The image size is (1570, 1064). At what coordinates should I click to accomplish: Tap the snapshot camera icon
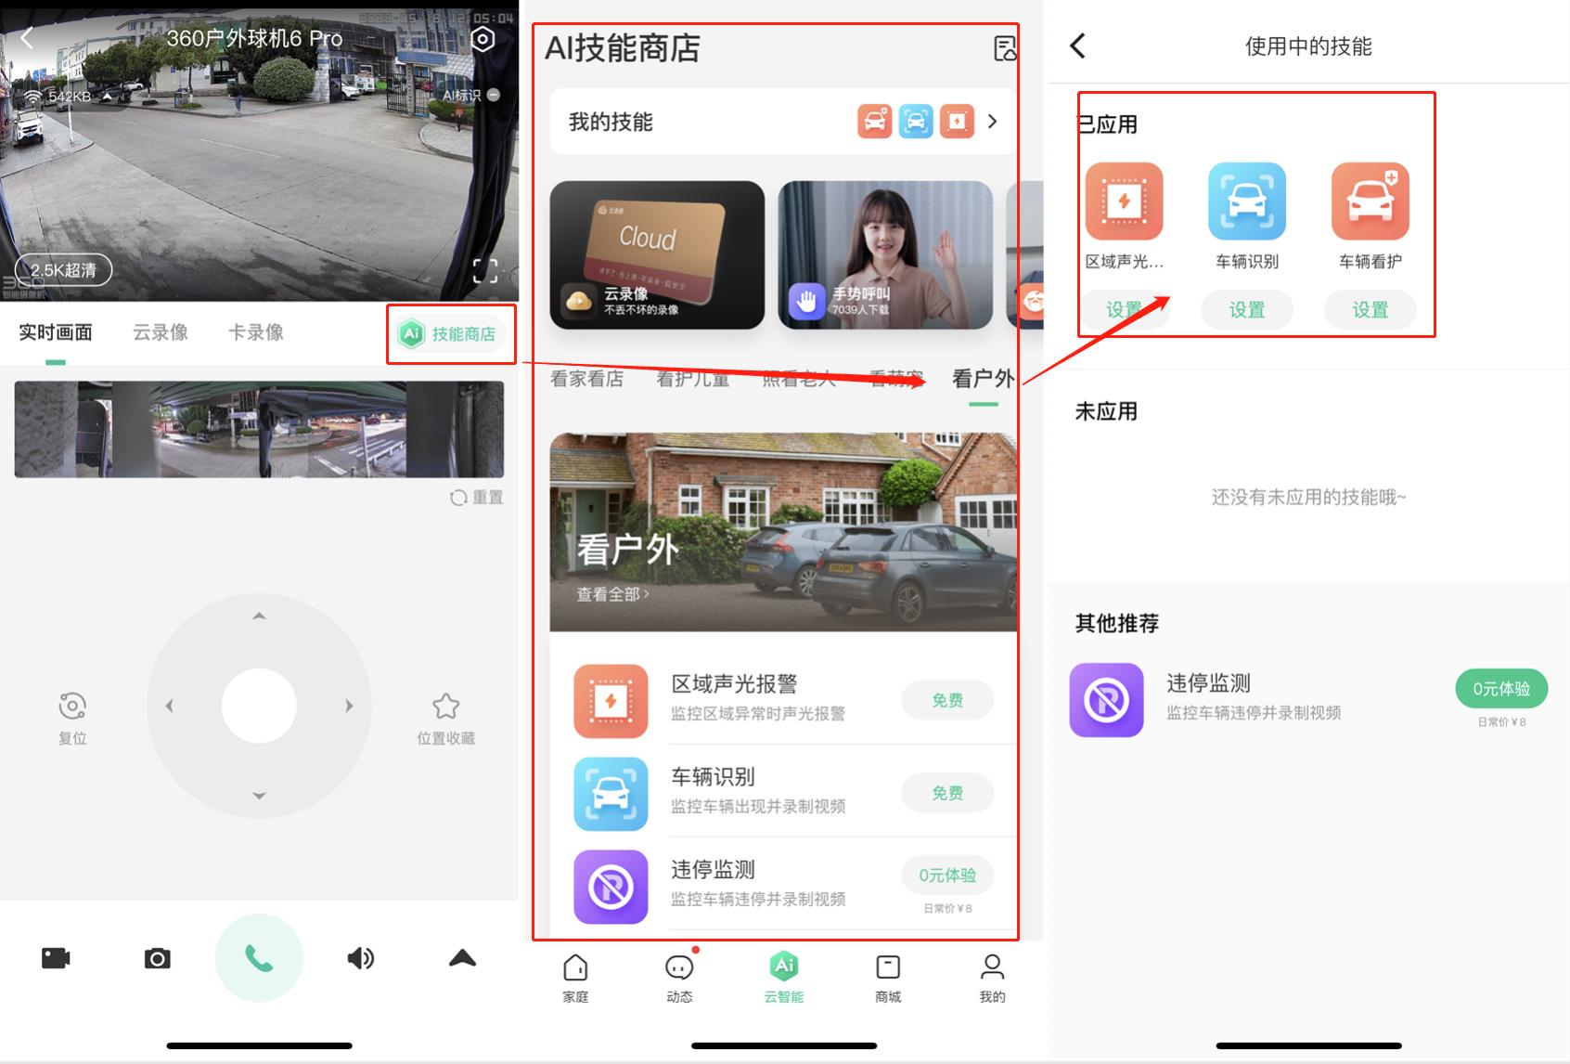tap(157, 958)
